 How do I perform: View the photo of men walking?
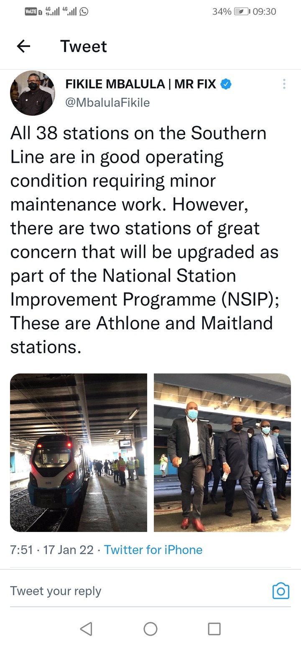222,452
